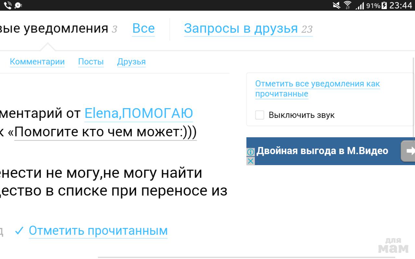Select the Новые уведомления tab
This screenshot has width=415, height=259.
click(x=54, y=28)
